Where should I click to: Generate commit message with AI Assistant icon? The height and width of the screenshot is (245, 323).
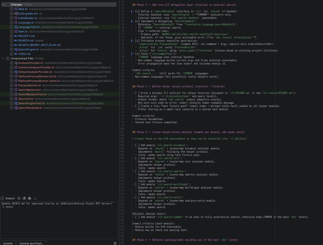(x=24, y=198)
